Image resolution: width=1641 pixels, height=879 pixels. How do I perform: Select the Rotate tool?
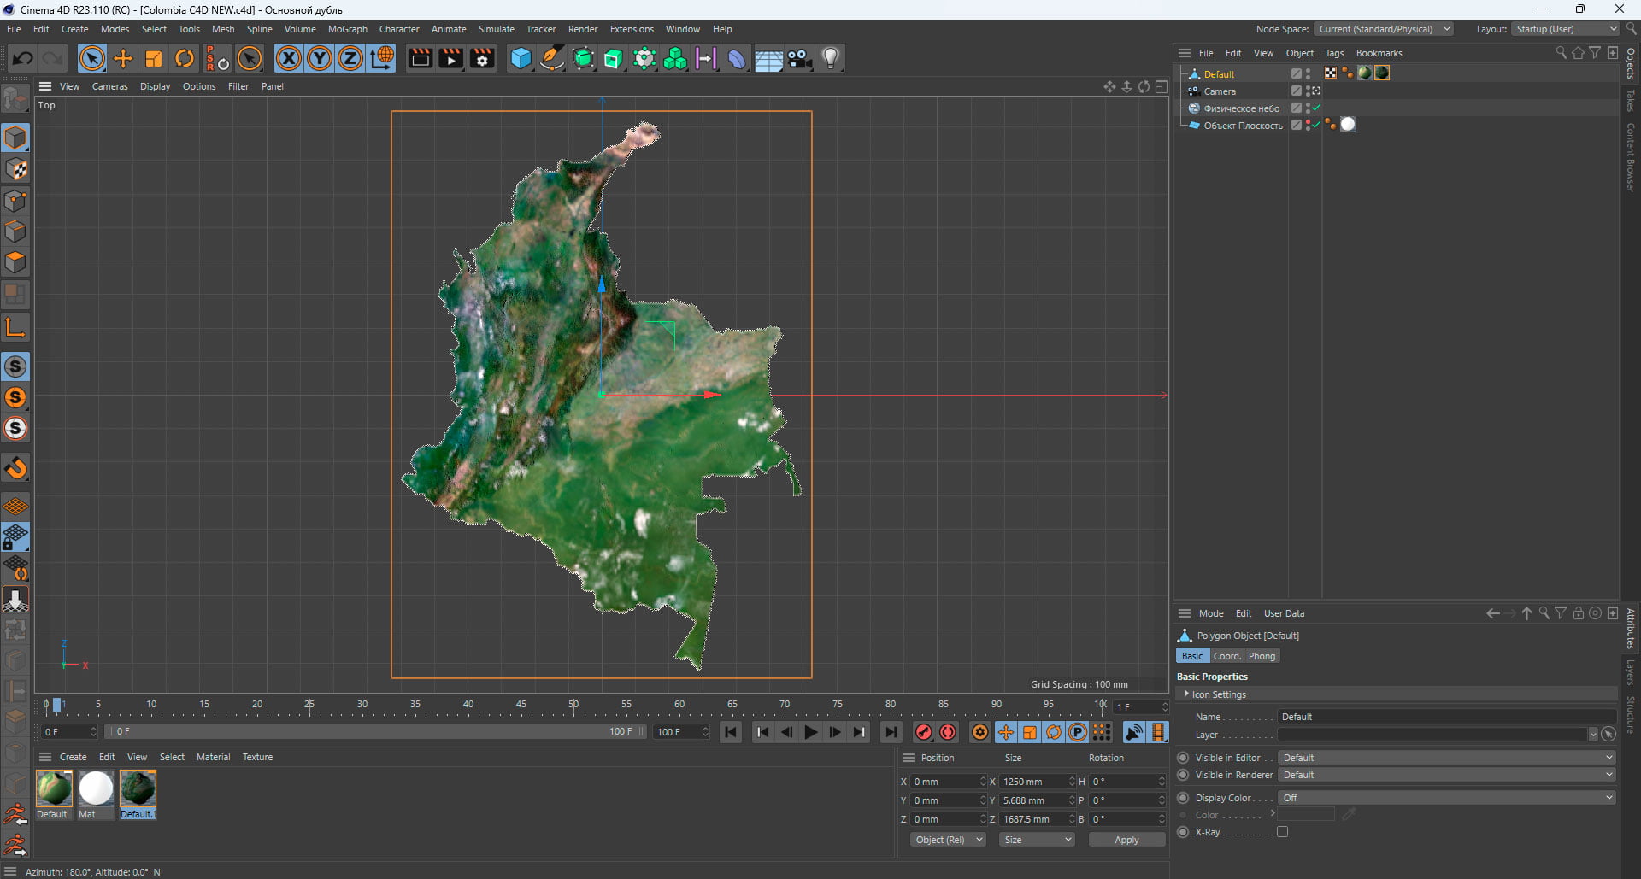tap(185, 58)
